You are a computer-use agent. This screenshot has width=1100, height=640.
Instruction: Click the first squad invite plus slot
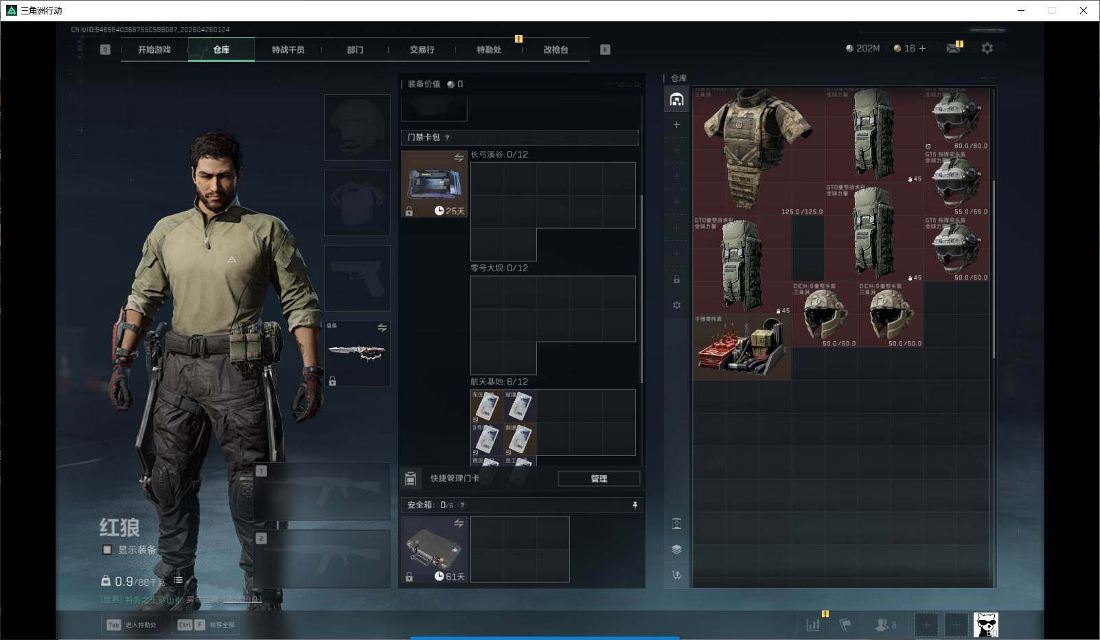point(926,625)
